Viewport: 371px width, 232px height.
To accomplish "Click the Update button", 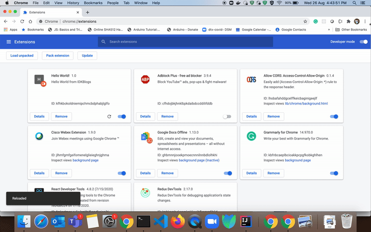I will [x=87, y=56].
